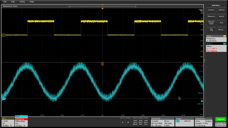Click the orange trigger T marker
228x128 pixels.
[x=102, y=64]
